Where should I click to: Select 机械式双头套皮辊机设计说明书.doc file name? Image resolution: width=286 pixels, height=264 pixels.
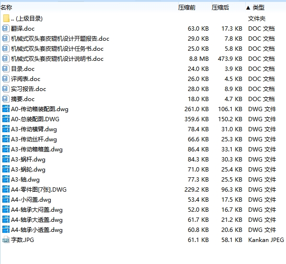[57, 59]
